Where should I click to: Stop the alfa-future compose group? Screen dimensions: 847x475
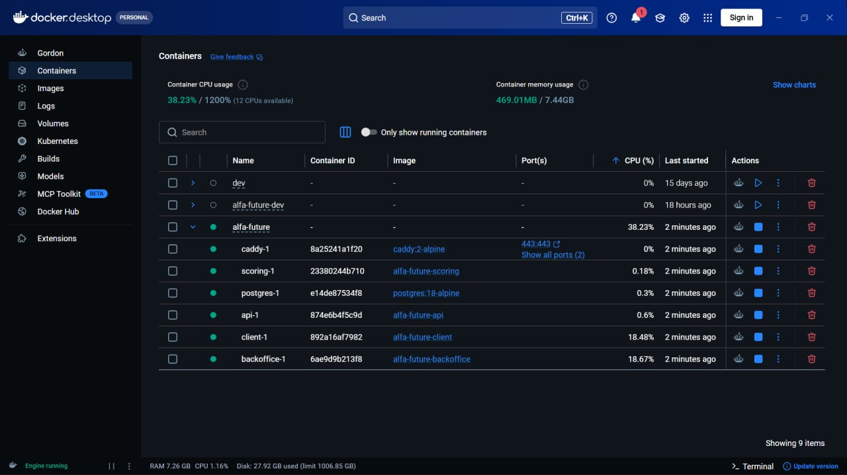758,227
